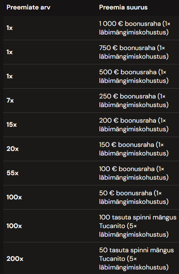Select the 750 € boonusraha prize text
The image size is (179, 274).
point(134,52)
